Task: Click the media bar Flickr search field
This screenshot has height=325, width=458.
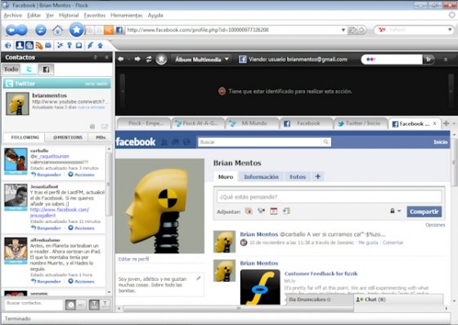Action: click(x=392, y=60)
